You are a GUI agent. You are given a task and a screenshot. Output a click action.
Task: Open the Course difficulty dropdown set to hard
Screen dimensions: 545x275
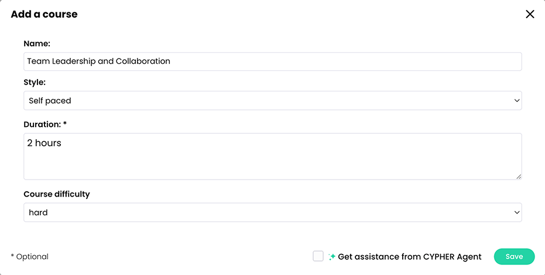(272, 212)
